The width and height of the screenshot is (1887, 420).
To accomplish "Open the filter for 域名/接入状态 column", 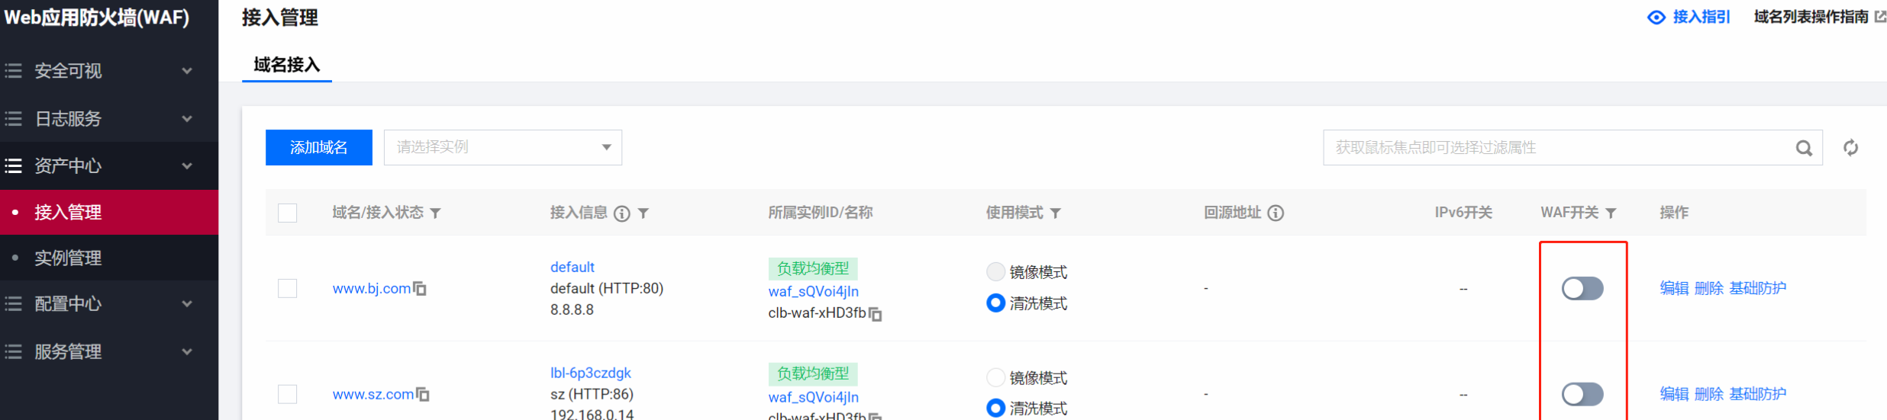I will [435, 213].
